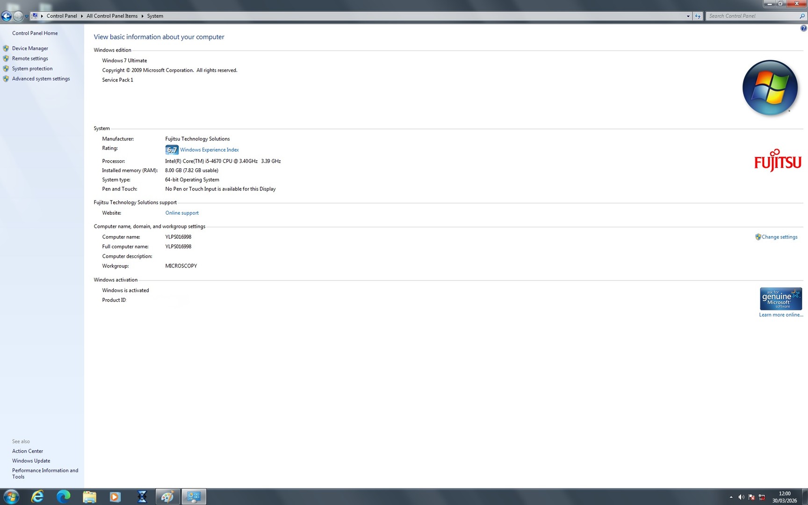Expand the recent pages dropdown arrow
Viewport: 808px width, 505px height.
[x=27, y=16]
